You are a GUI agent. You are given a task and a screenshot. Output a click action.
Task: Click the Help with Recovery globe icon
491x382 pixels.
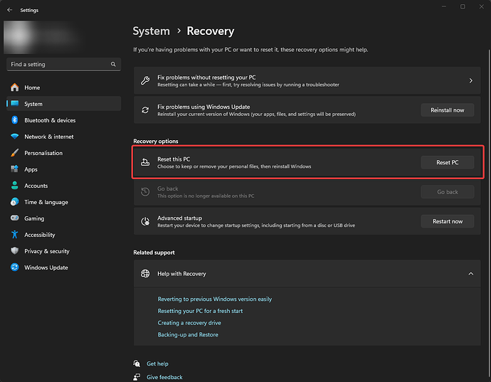[x=145, y=273]
